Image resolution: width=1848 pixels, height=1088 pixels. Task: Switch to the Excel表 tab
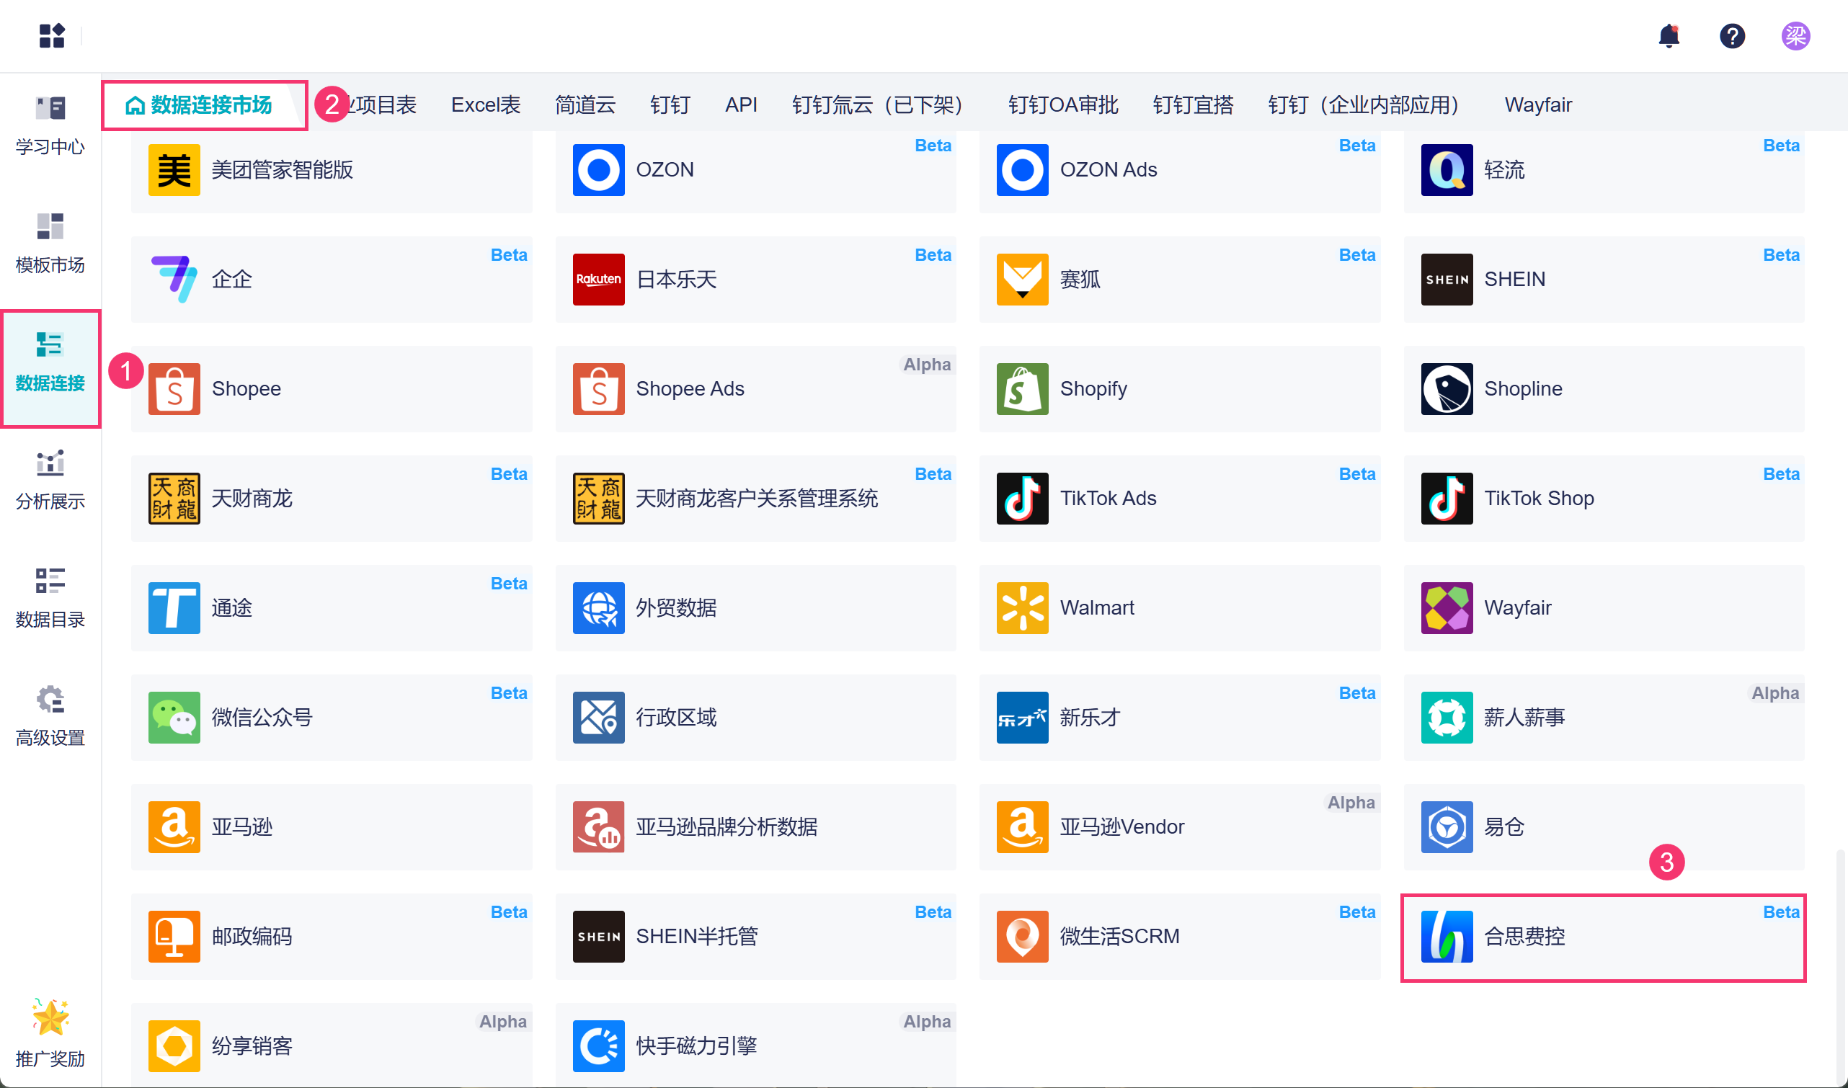486,105
